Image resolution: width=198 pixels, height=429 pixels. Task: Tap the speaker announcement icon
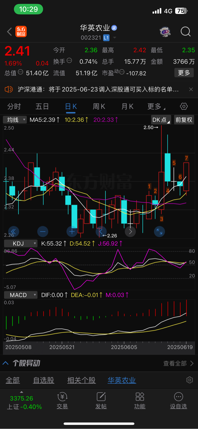pos(9,90)
